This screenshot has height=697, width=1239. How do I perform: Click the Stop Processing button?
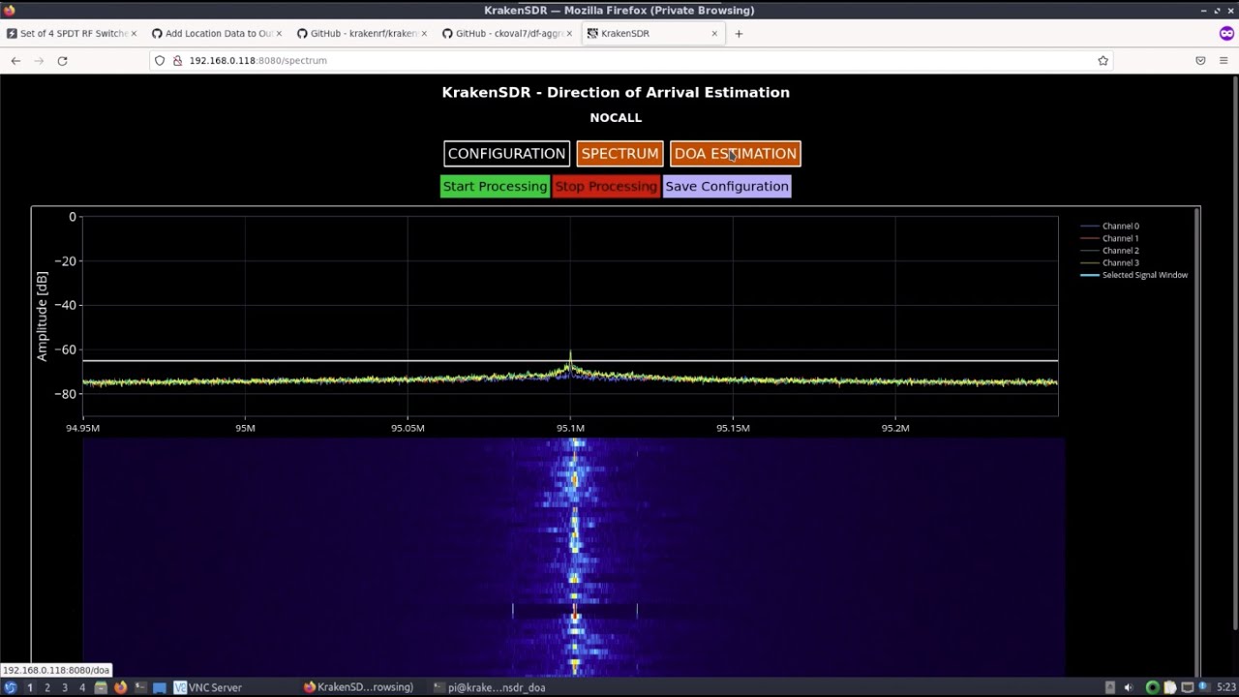606,186
